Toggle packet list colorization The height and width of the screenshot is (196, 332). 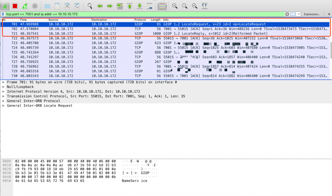point(162,6)
